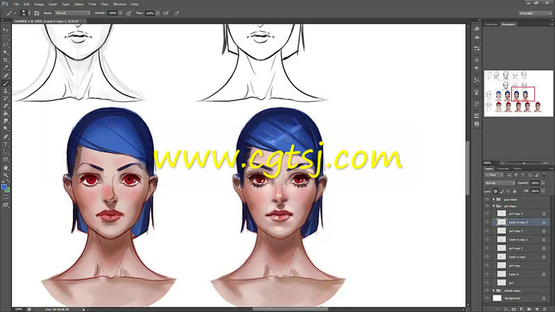Open the Essentials workspace dropdown

(535, 13)
